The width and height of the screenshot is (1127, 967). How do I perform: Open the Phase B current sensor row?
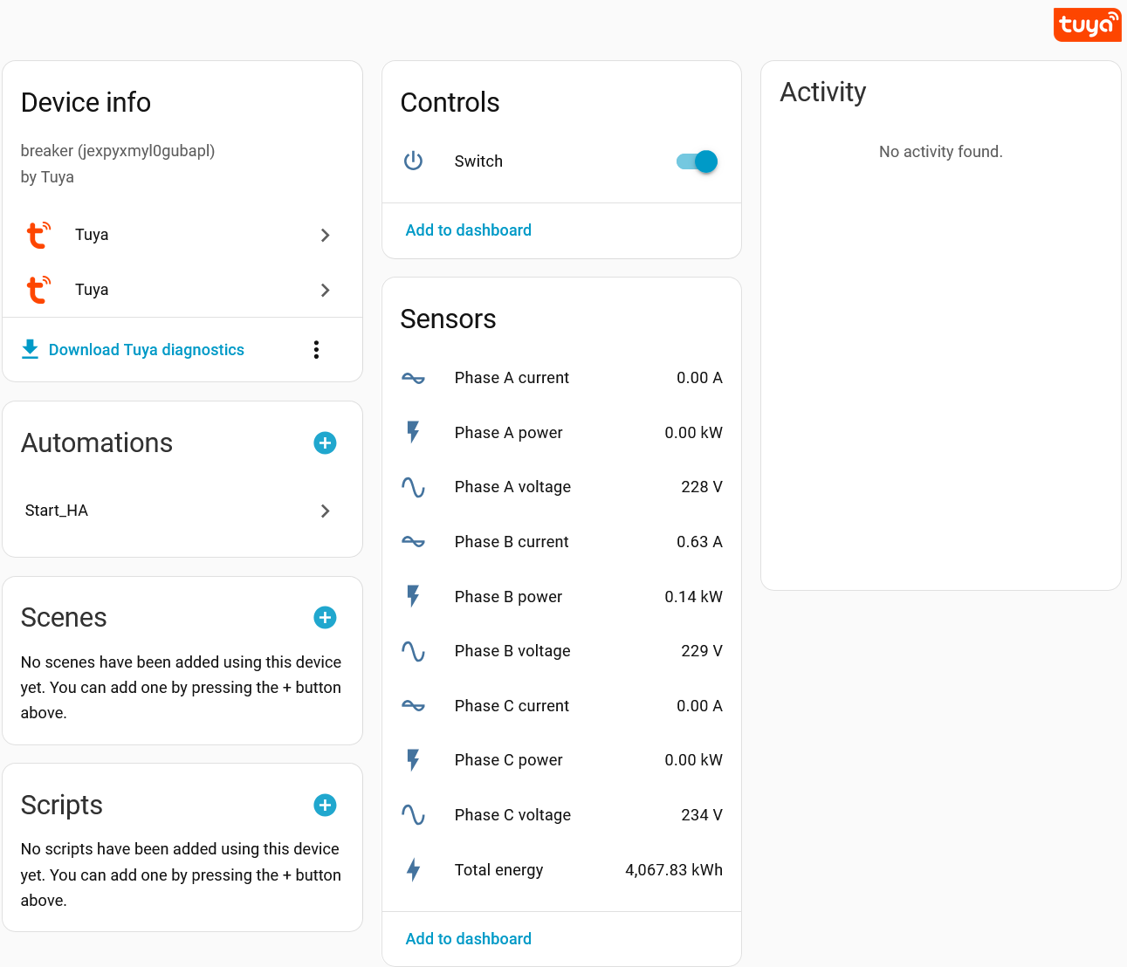click(x=512, y=542)
